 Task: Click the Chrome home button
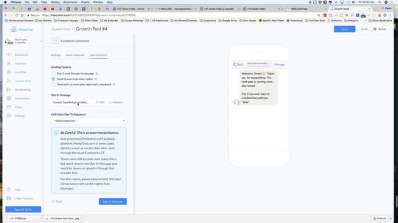coord(22,15)
